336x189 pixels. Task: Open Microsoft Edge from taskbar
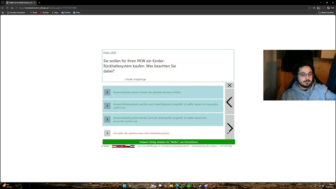pyautogui.click(x=177, y=186)
